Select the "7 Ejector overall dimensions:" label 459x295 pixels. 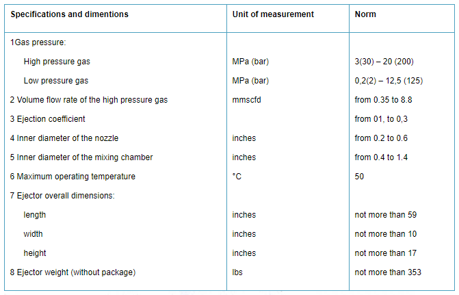tap(62, 196)
